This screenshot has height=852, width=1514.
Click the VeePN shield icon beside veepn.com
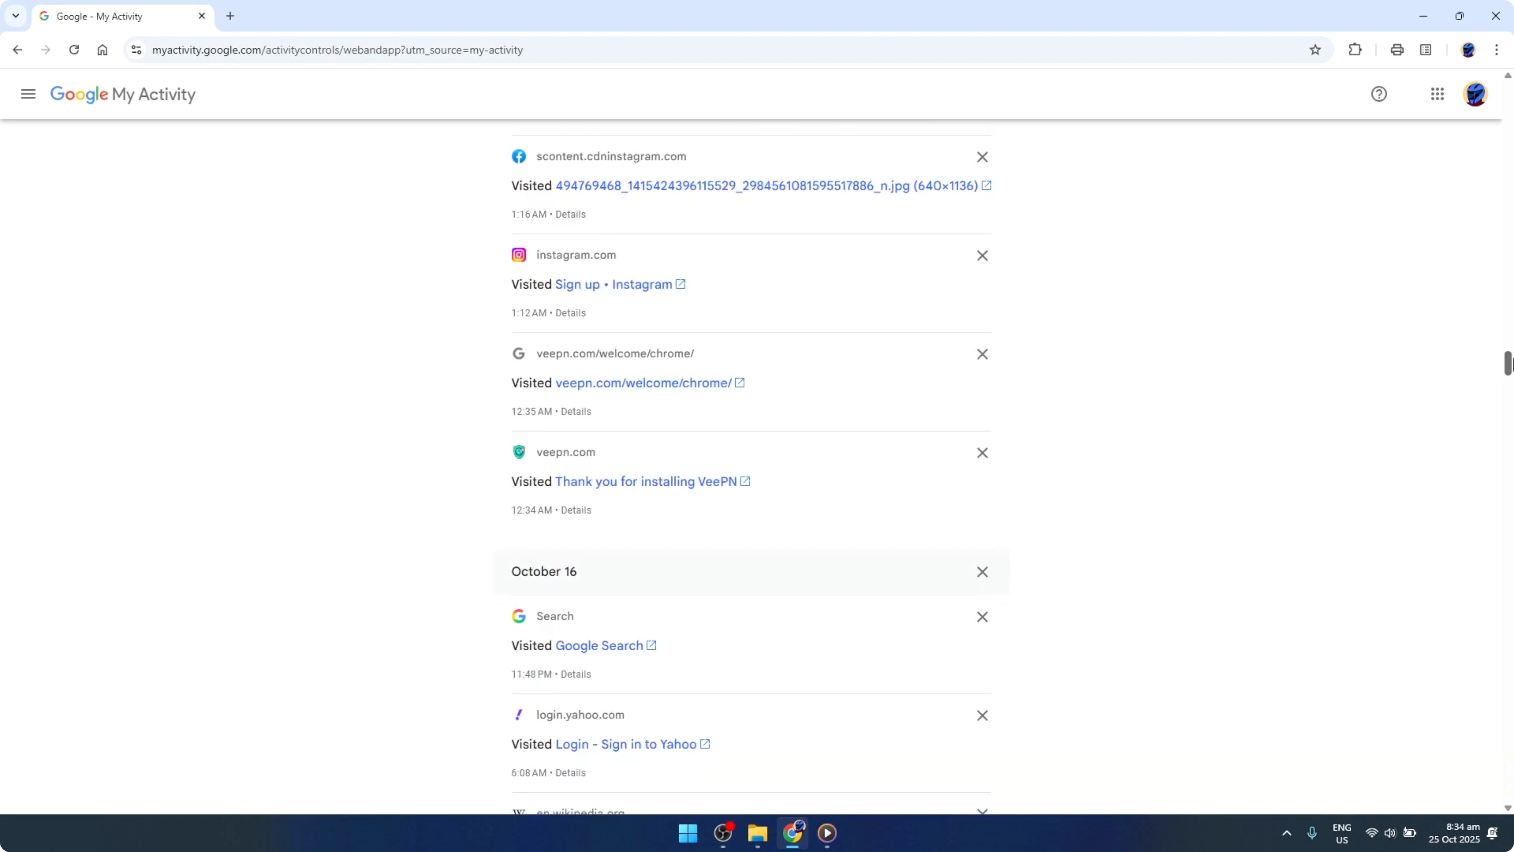pos(518,452)
